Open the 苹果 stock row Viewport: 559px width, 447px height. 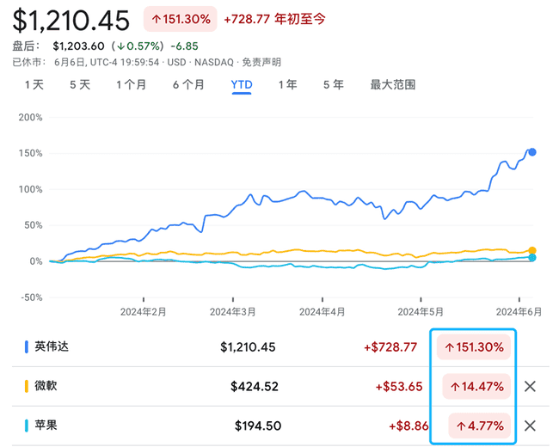[x=47, y=425]
